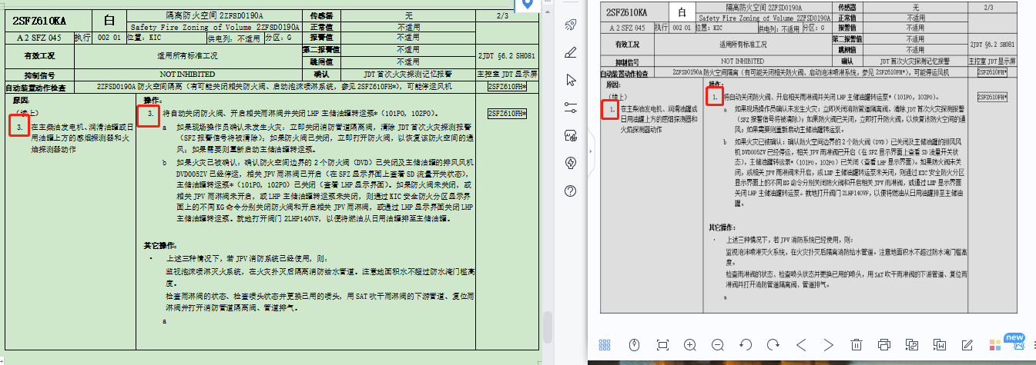
Task: Rotate the image clockwise
Action: (x=773, y=344)
